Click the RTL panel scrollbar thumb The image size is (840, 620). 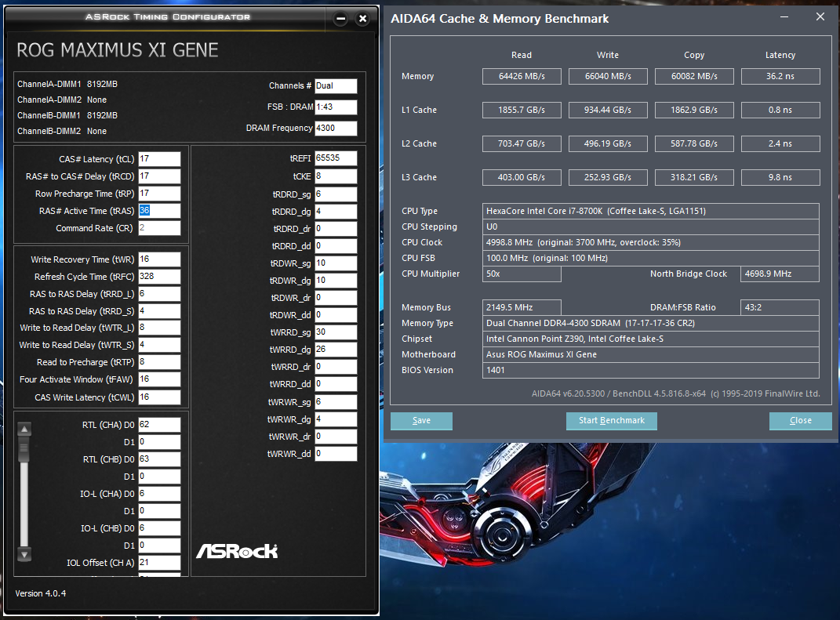[24, 449]
